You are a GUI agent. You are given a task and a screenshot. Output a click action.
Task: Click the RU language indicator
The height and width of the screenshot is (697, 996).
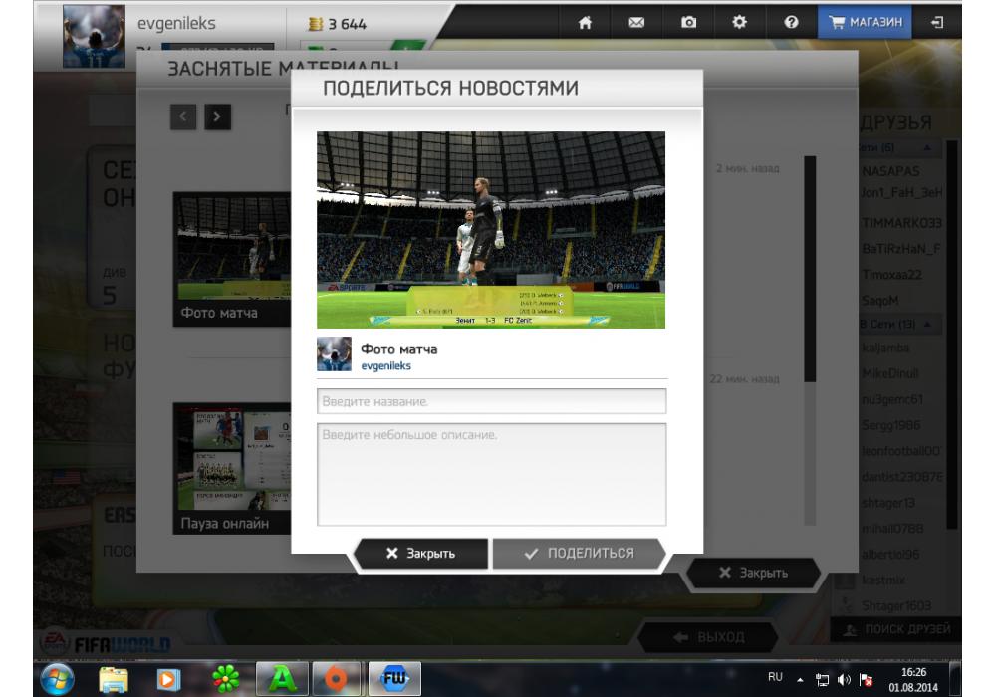(x=775, y=677)
